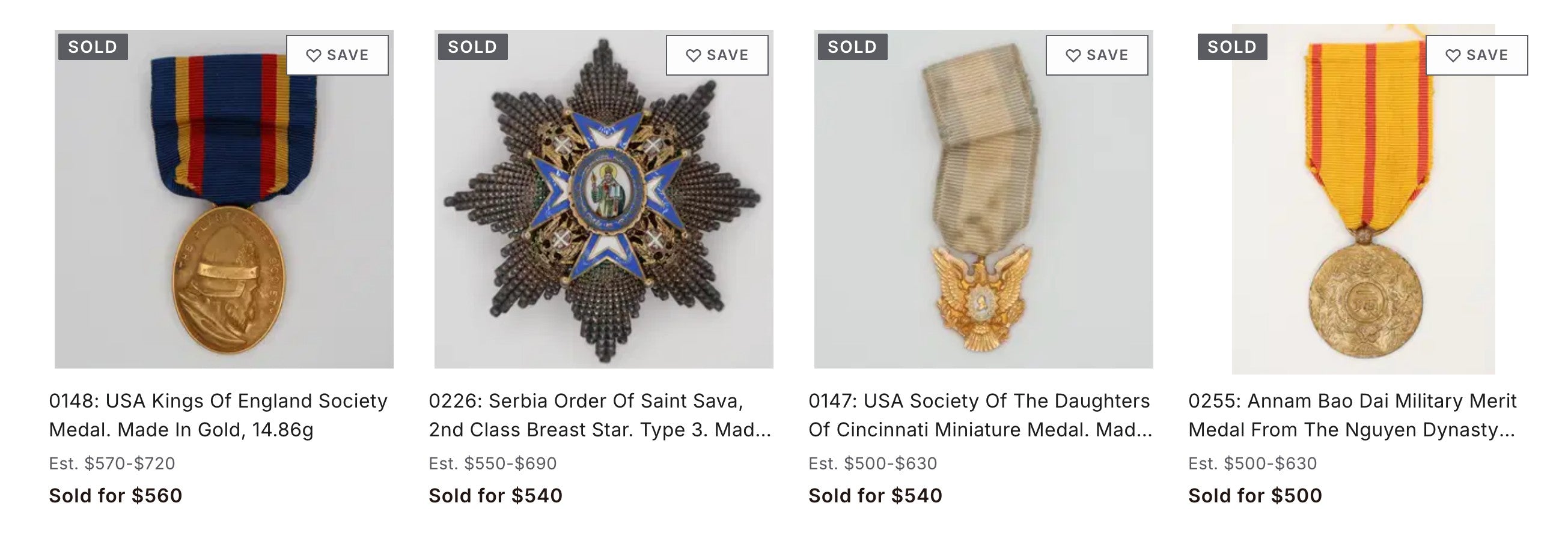1568x536 pixels.
Task: Click the SAVE text on lot 0226
Action: coord(728,55)
